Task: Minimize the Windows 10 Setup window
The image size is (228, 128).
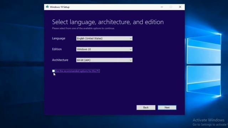Action: coord(162,7)
